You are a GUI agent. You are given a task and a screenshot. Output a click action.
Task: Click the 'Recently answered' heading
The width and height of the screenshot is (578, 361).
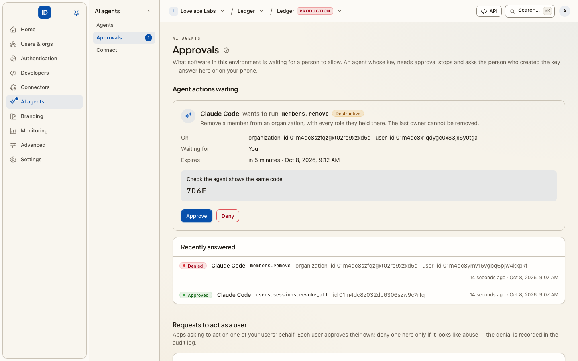coord(208,247)
